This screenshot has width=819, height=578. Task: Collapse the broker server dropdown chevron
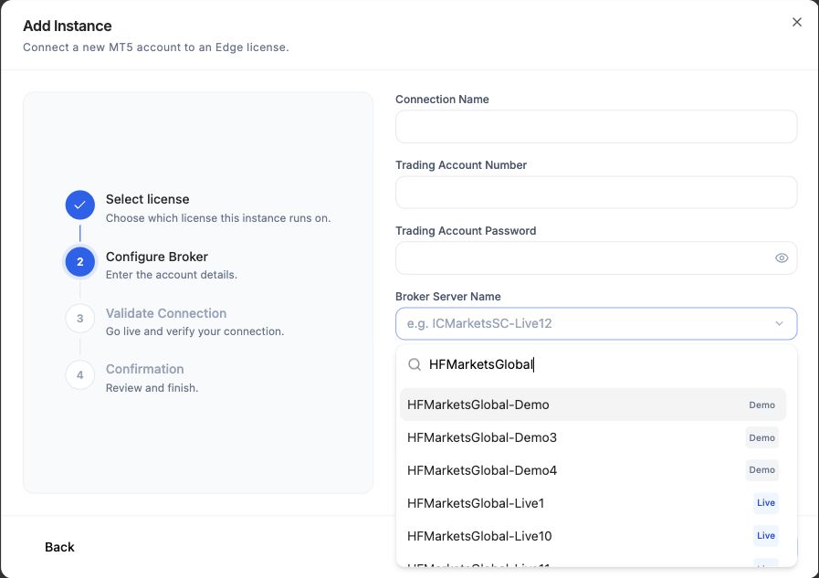coord(779,324)
